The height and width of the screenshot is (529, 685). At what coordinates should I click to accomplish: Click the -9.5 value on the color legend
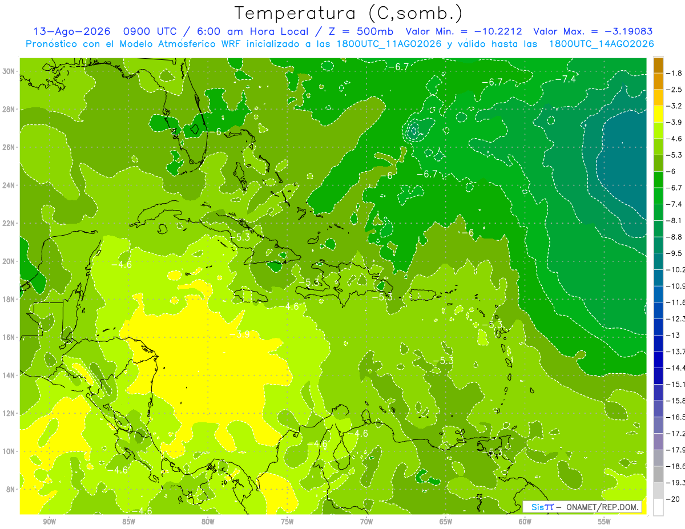click(674, 253)
